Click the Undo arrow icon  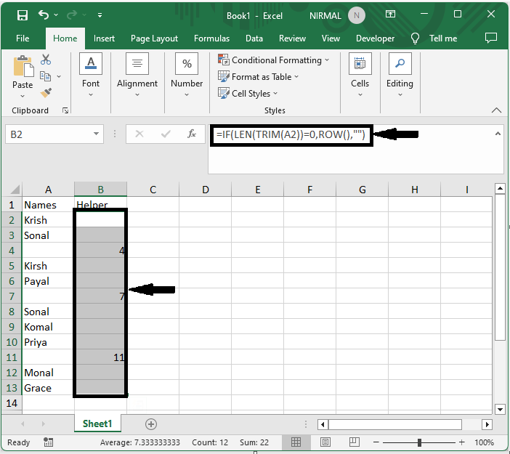44,15
